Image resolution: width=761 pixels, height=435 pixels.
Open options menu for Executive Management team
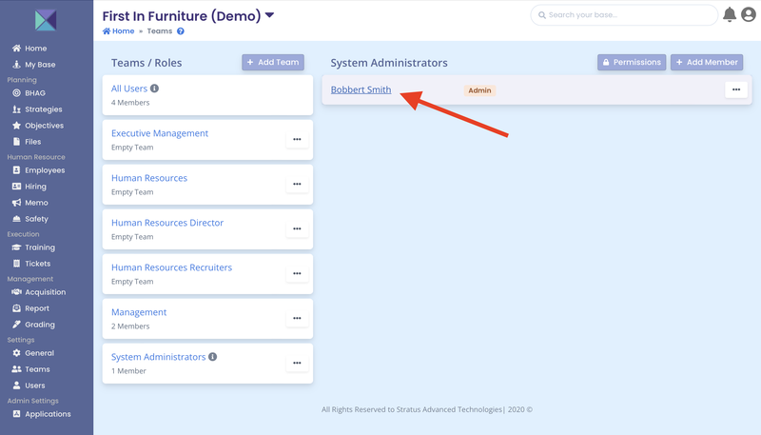[x=297, y=139]
